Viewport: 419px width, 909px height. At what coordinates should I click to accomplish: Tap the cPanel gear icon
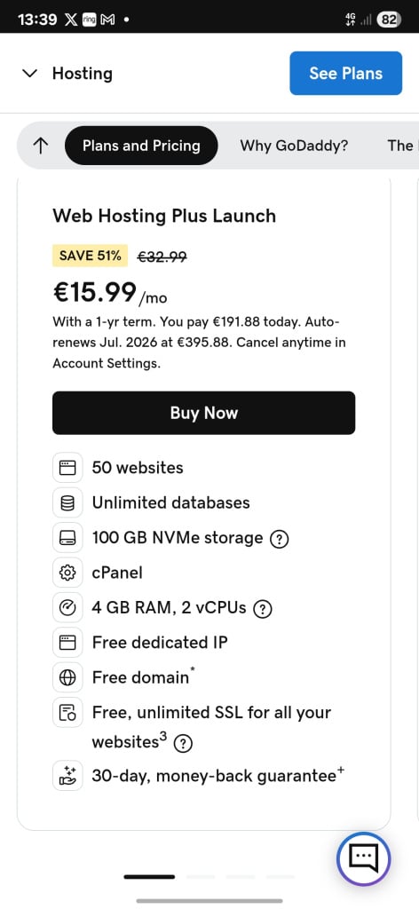pos(67,573)
